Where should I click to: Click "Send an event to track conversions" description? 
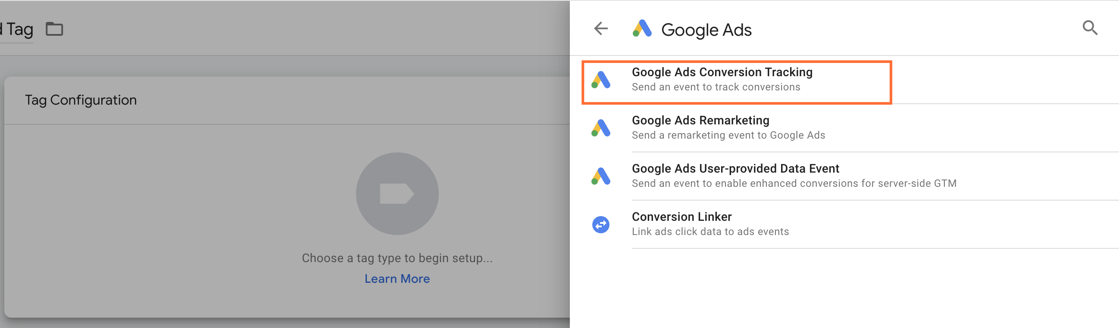coord(716,87)
